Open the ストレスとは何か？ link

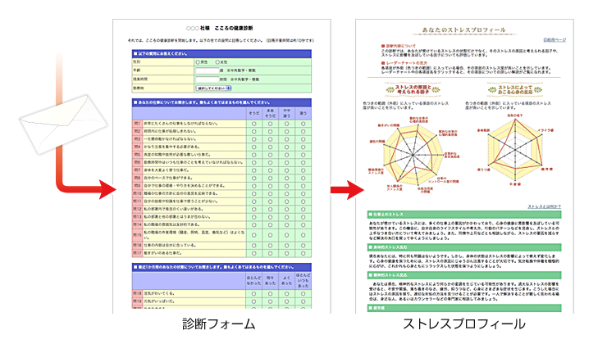point(545,206)
